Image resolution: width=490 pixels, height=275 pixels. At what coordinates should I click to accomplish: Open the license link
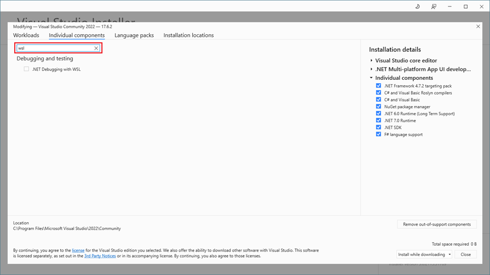(78, 251)
